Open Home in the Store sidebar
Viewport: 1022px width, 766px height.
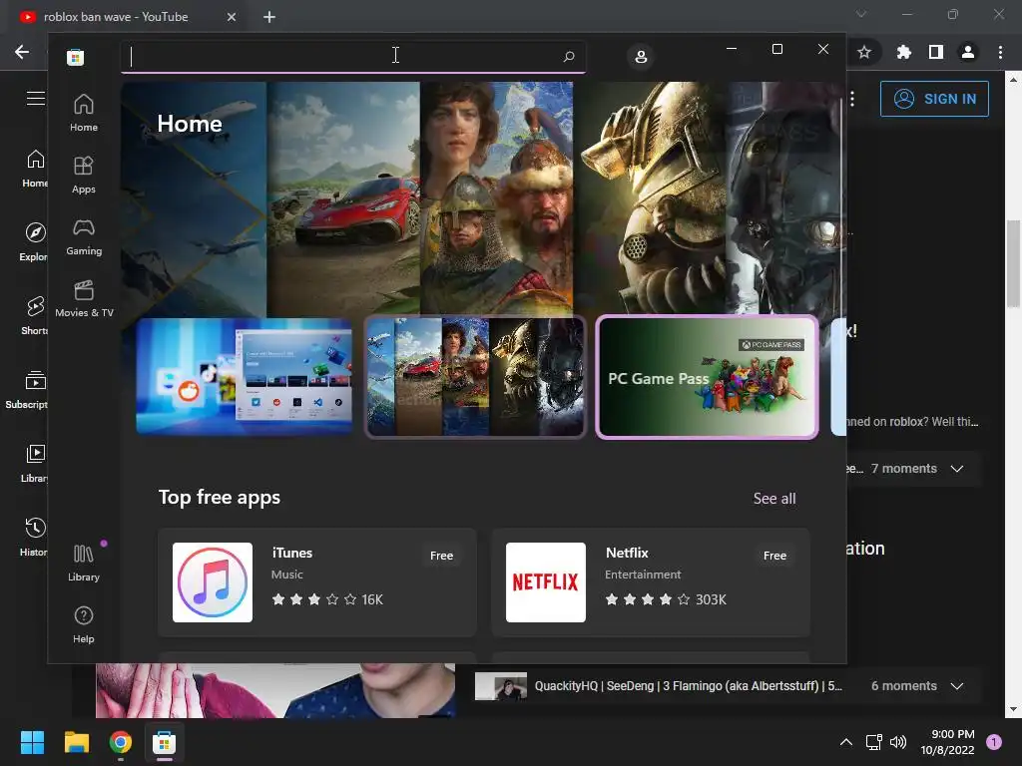click(x=84, y=113)
